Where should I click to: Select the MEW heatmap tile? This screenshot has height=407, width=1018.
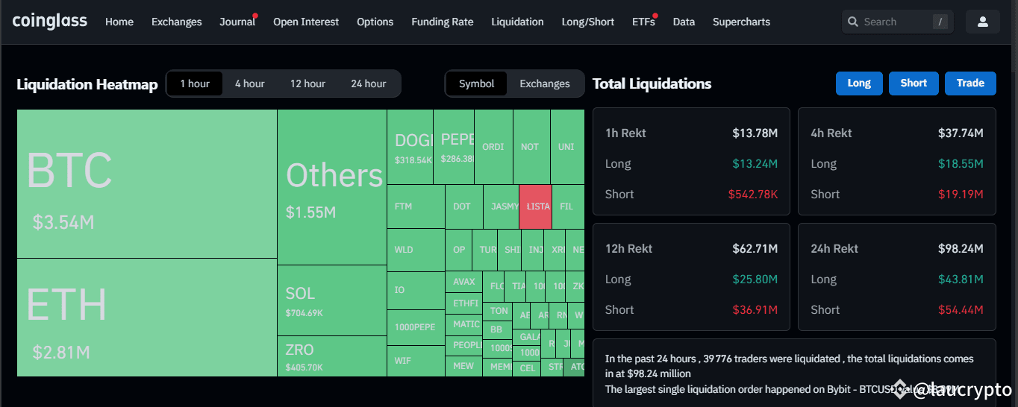(464, 366)
